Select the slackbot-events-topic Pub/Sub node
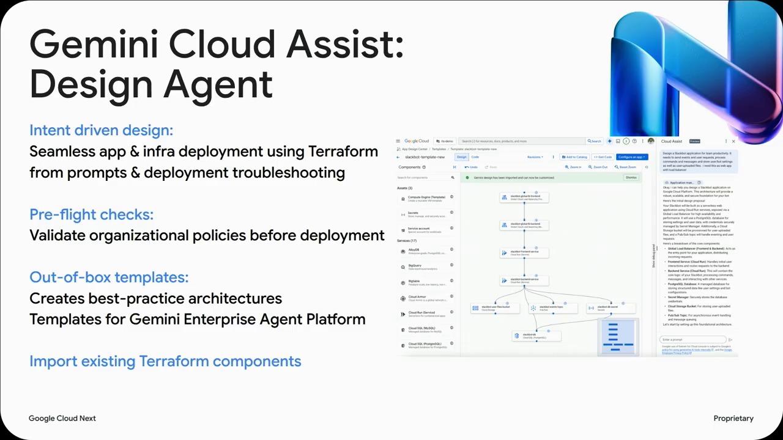The width and height of the screenshot is (783, 440). (x=553, y=308)
